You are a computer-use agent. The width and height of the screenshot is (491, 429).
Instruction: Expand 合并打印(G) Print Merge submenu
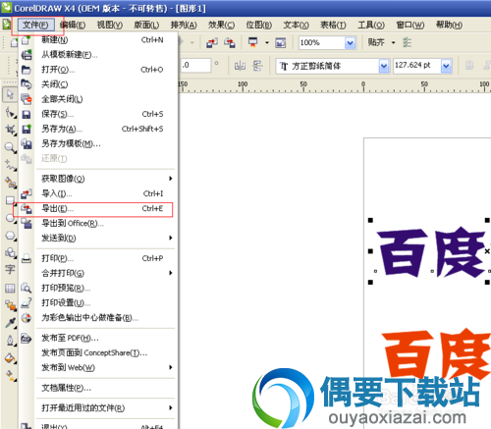(x=98, y=273)
